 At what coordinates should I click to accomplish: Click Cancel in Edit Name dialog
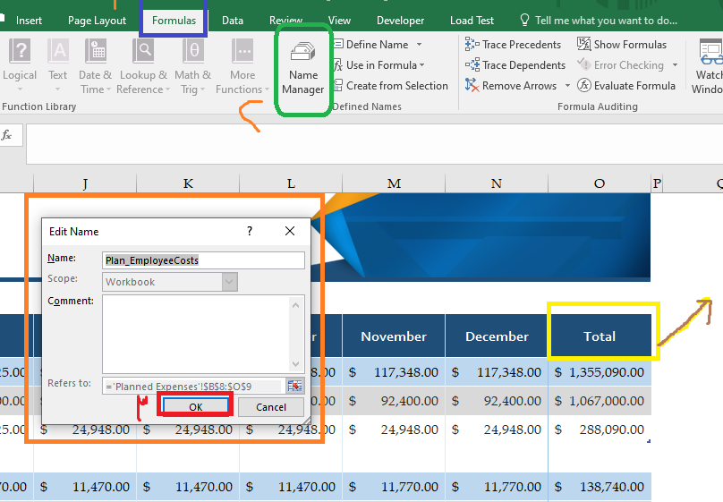(271, 407)
